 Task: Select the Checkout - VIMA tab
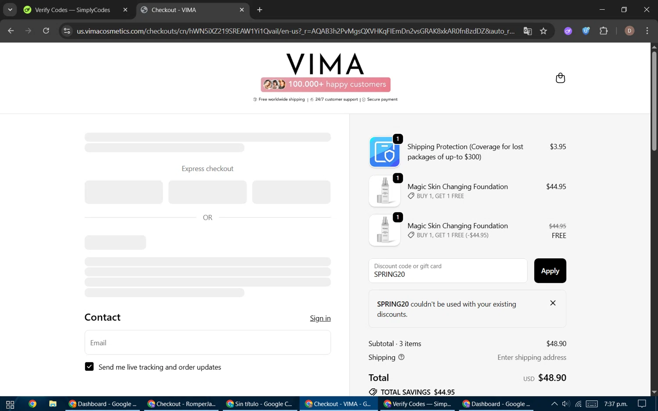(193, 10)
